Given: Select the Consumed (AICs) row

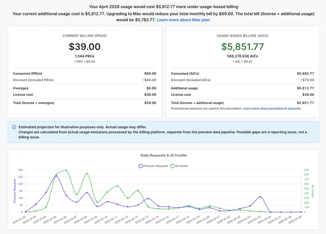Looking at the screenshot, I should [242, 74].
